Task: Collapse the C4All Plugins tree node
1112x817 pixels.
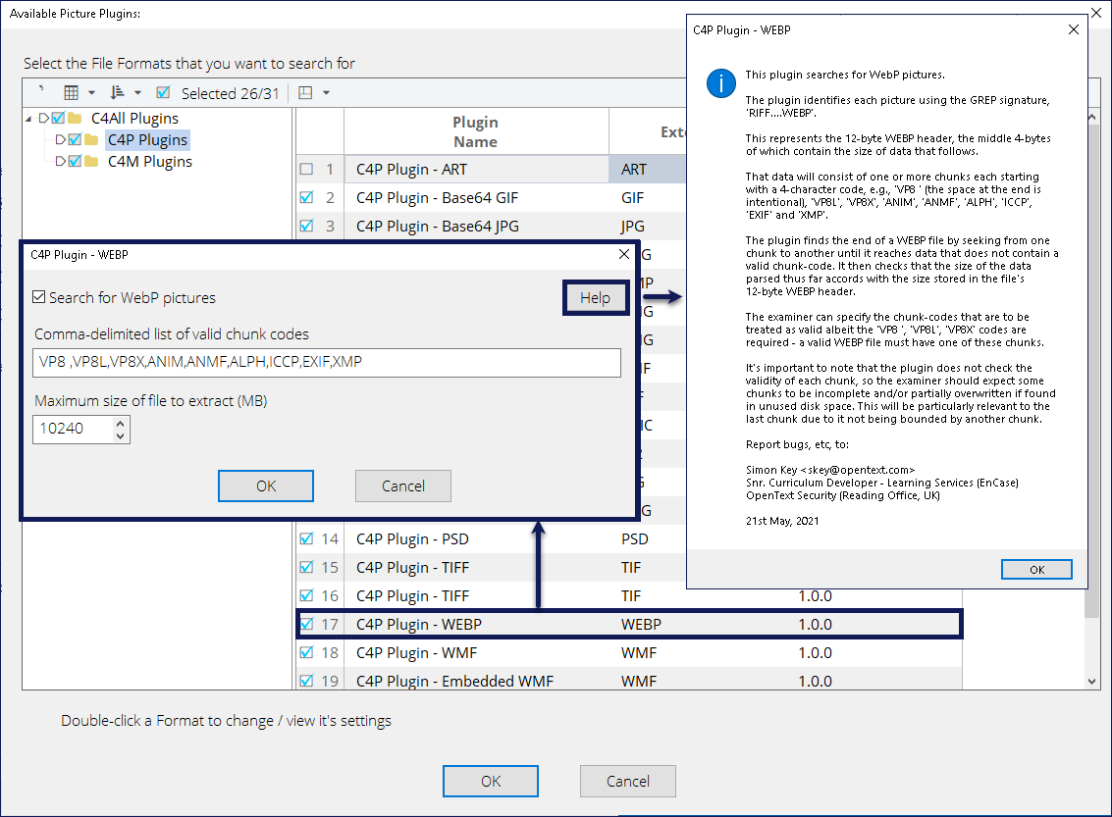Action: tap(28, 119)
